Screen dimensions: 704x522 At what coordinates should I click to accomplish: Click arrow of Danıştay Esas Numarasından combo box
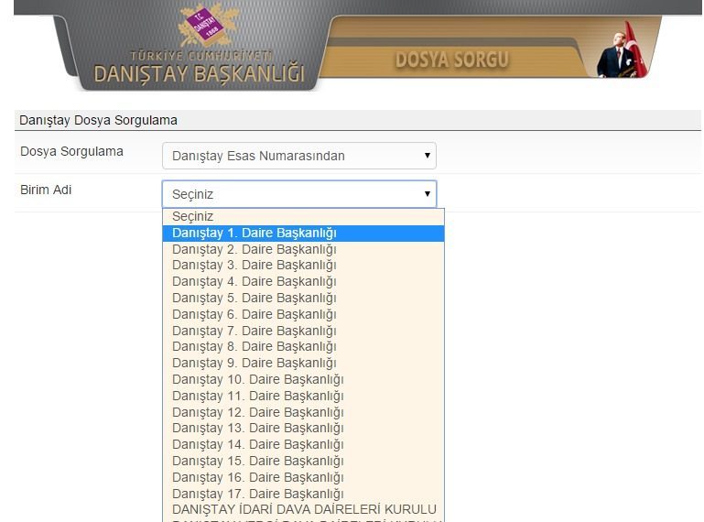pyautogui.click(x=427, y=156)
